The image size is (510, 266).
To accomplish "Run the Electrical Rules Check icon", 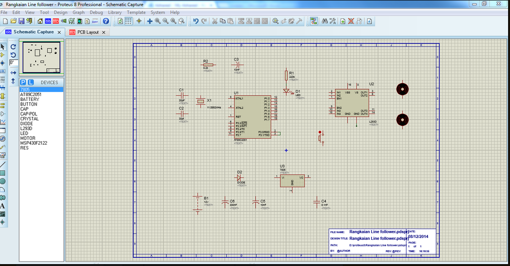I will (x=370, y=21).
